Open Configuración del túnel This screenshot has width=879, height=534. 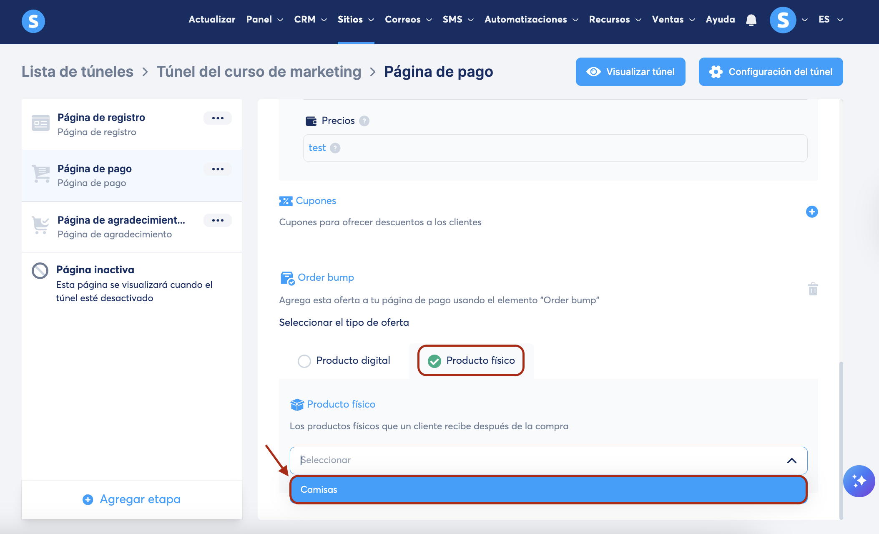(x=771, y=72)
